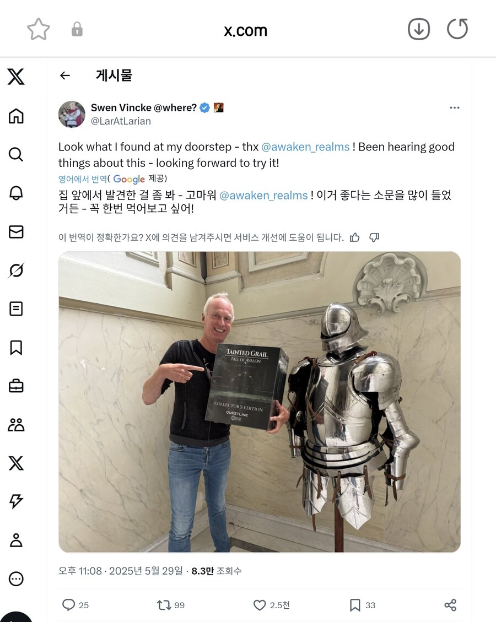Rate translation with thumbs down
Screen dimensions: 496x622
coord(374,237)
